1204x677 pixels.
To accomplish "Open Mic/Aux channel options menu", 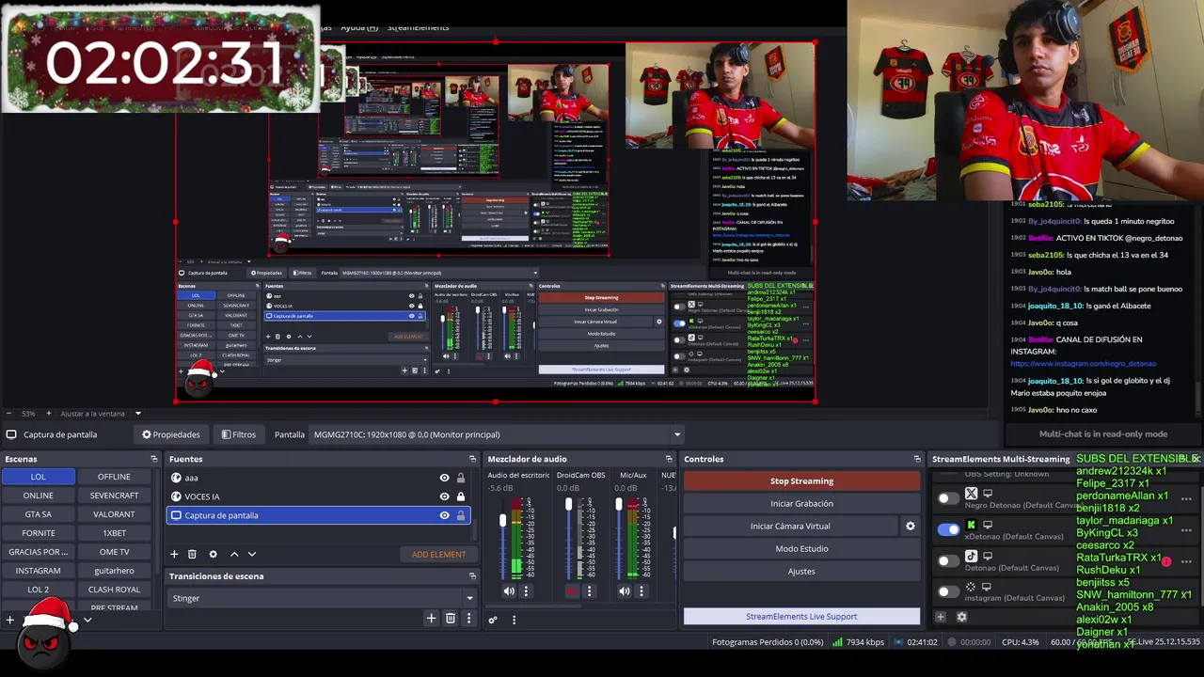I will (642, 591).
